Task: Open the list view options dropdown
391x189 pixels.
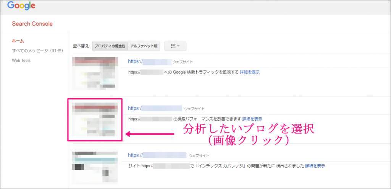Action: point(175,46)
